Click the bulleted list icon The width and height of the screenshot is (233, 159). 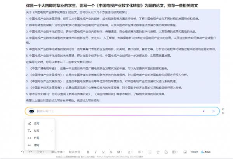pos(150,152)
